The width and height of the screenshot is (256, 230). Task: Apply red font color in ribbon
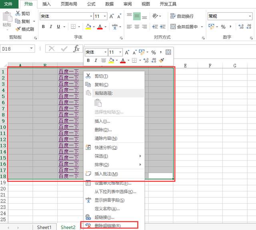point(100,27)
